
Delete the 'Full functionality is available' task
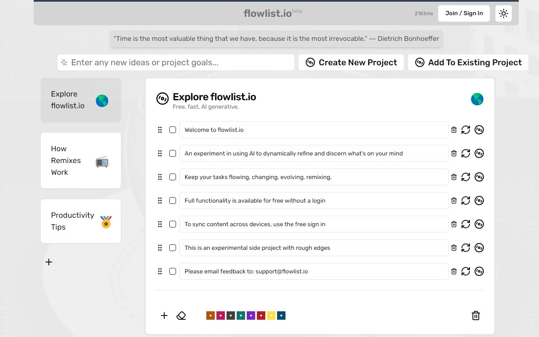pos(454,201)
